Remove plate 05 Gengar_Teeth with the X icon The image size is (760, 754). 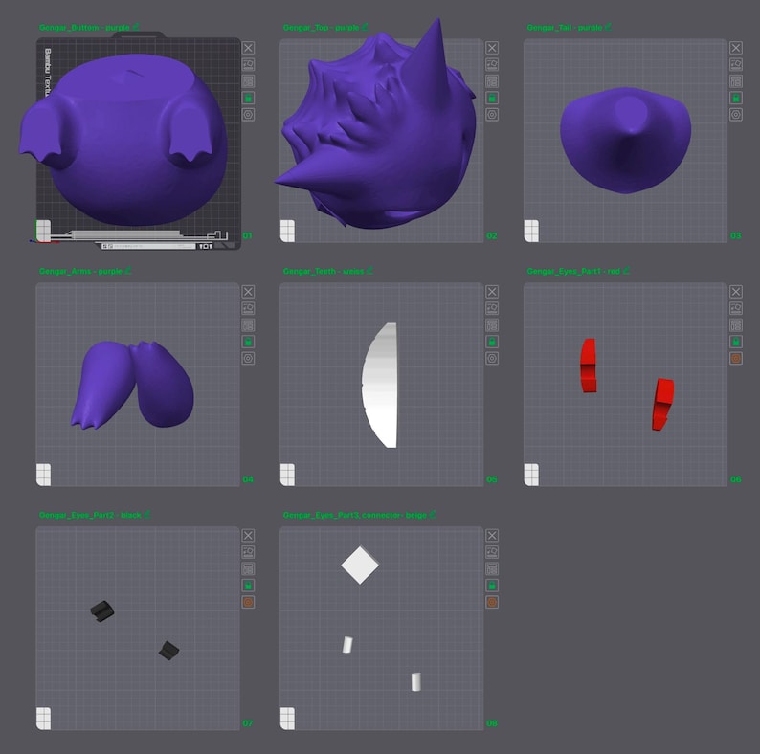click(492, 291)
